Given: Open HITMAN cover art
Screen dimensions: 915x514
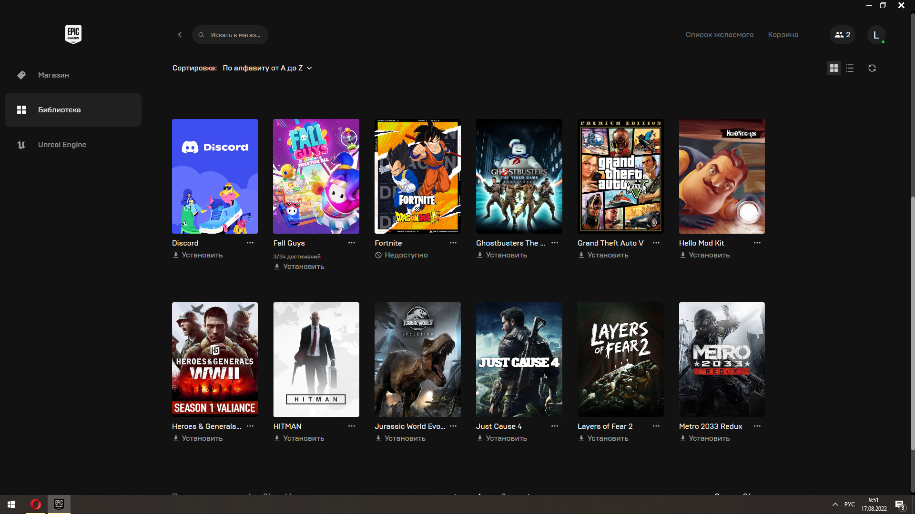Looking at the screenshot, I should point(316,359).
